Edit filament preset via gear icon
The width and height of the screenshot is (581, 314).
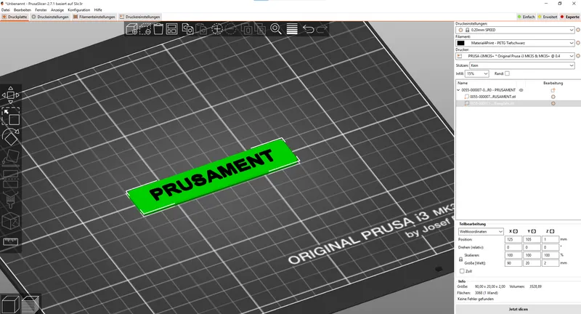577,43
